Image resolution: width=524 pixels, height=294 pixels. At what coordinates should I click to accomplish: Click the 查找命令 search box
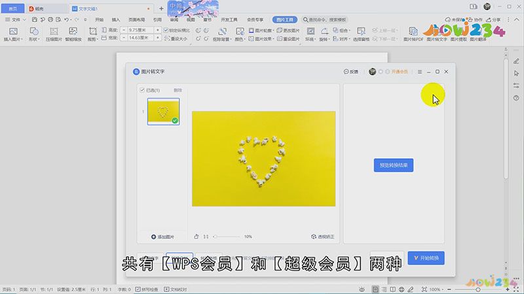[325, 20]
